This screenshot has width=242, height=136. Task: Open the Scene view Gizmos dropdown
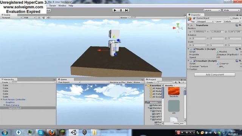(x=124, y=18)
